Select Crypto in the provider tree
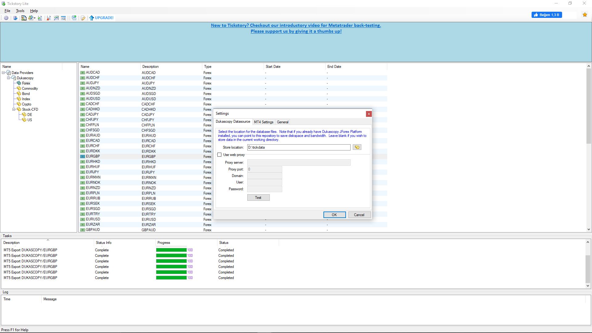The width and height of the screenshot is (592, 333). (x=27, y=104)
